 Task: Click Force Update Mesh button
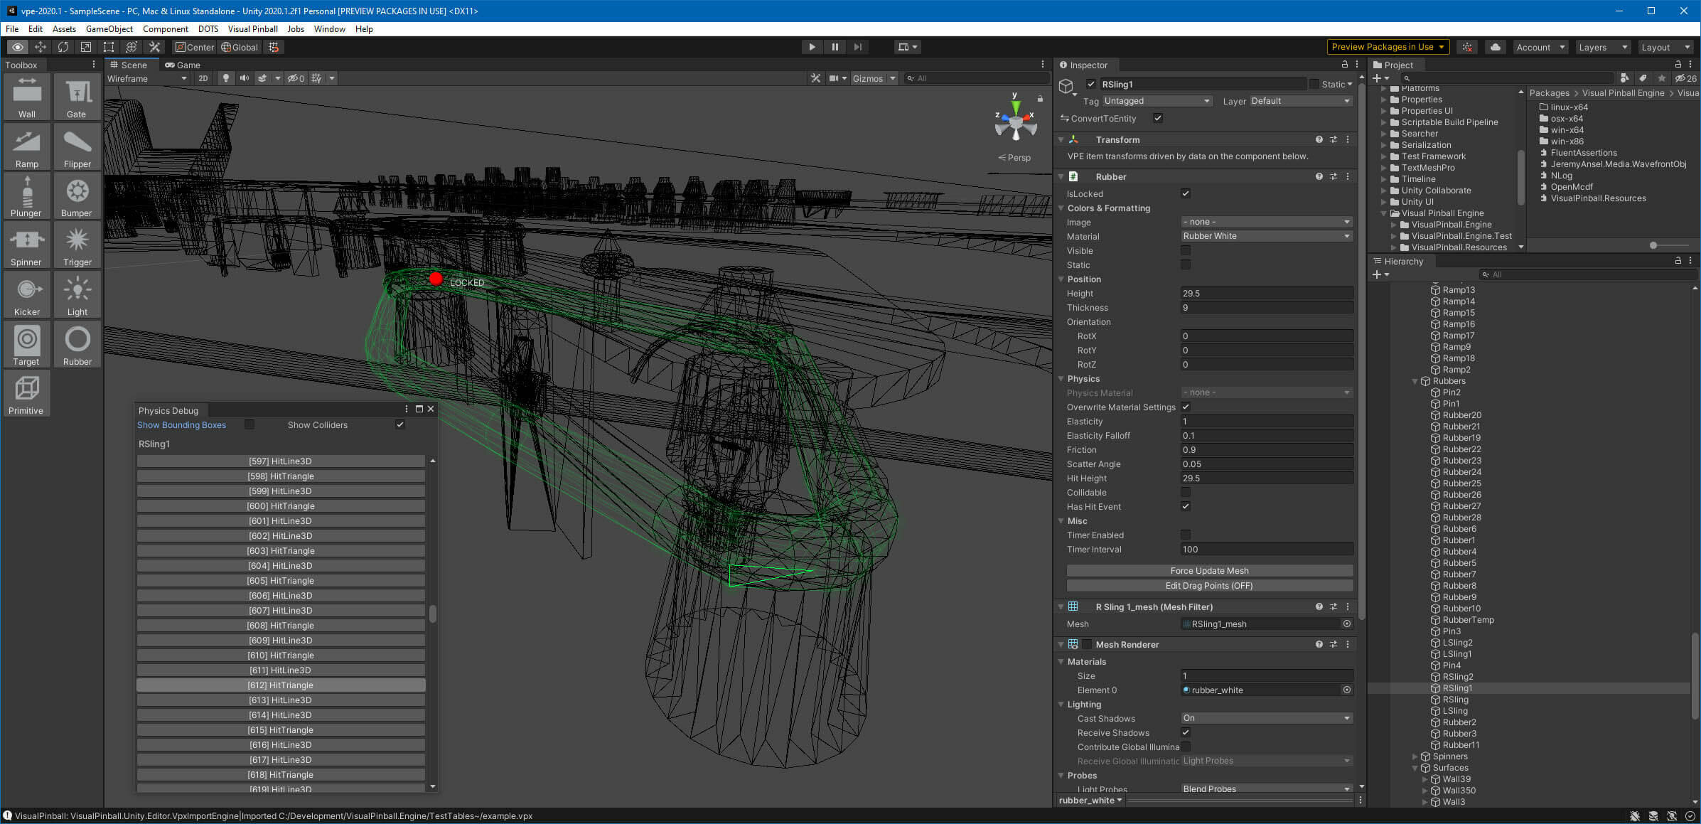pos(1209,570)
